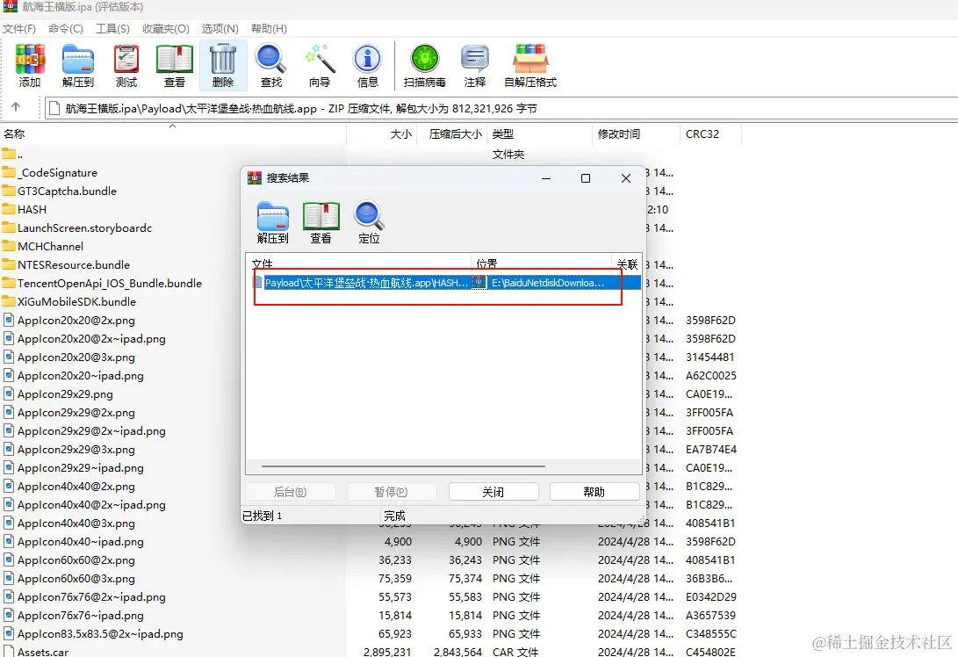Minimize the search results dialog
Screen dimensions: 958x657
pos(545,177)
